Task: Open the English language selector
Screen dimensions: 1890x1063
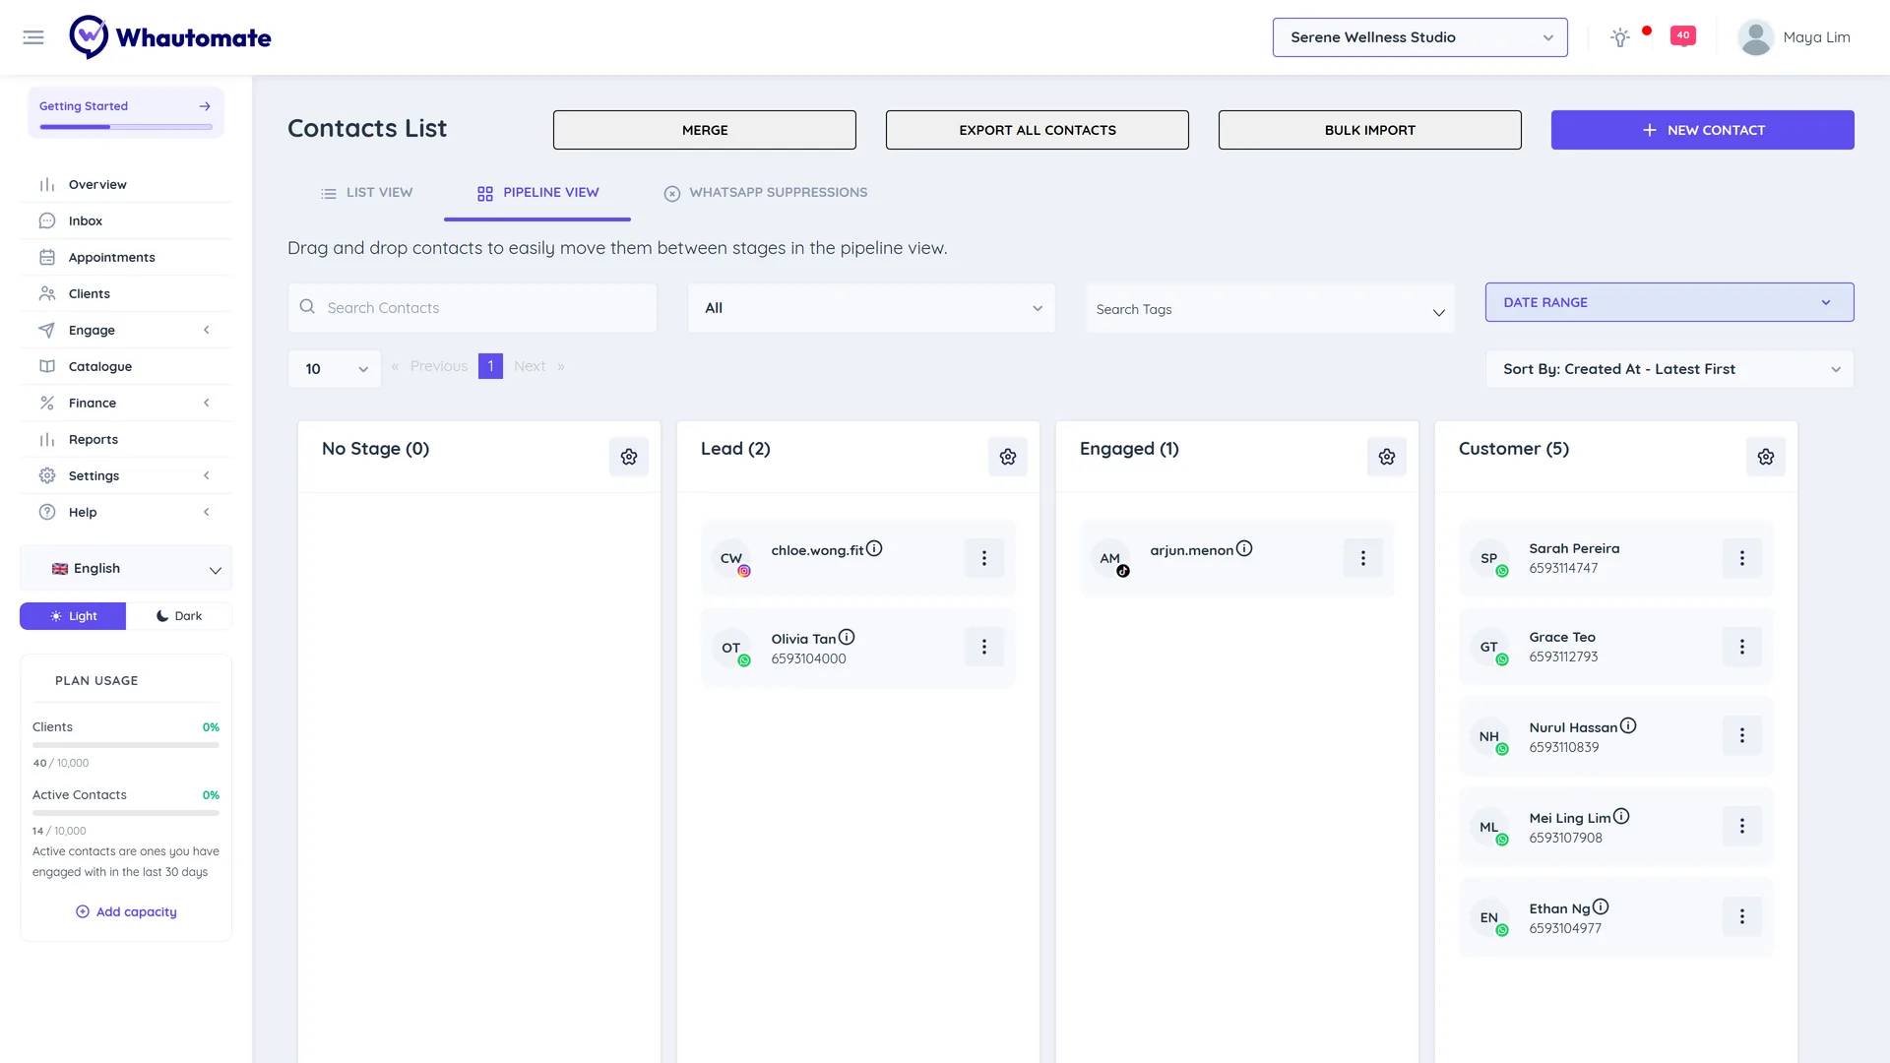Action: (x=126, y=569)
